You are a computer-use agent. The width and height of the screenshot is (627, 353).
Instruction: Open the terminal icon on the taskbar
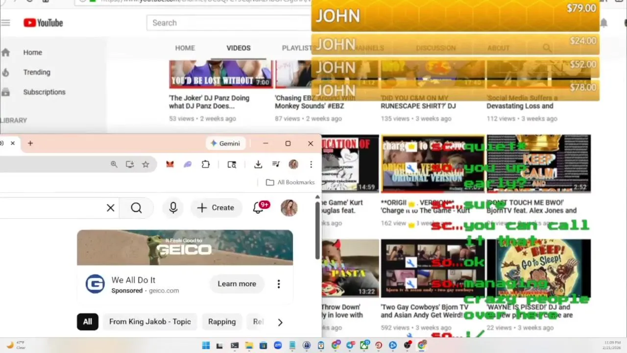point(235,345)
